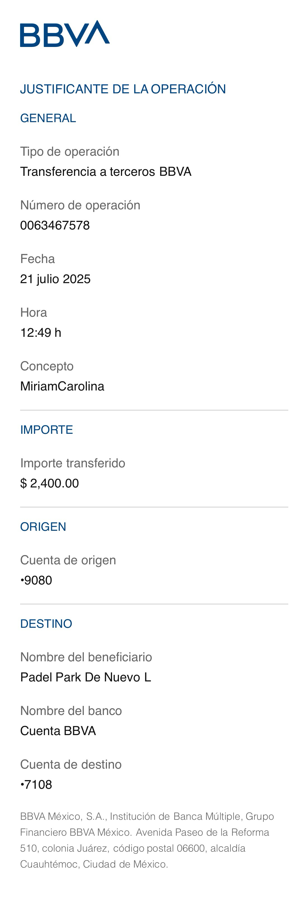The width and height of the screenshot is (295, 919).
Task: Click the BBVA logo
Action: coord(65,34)
